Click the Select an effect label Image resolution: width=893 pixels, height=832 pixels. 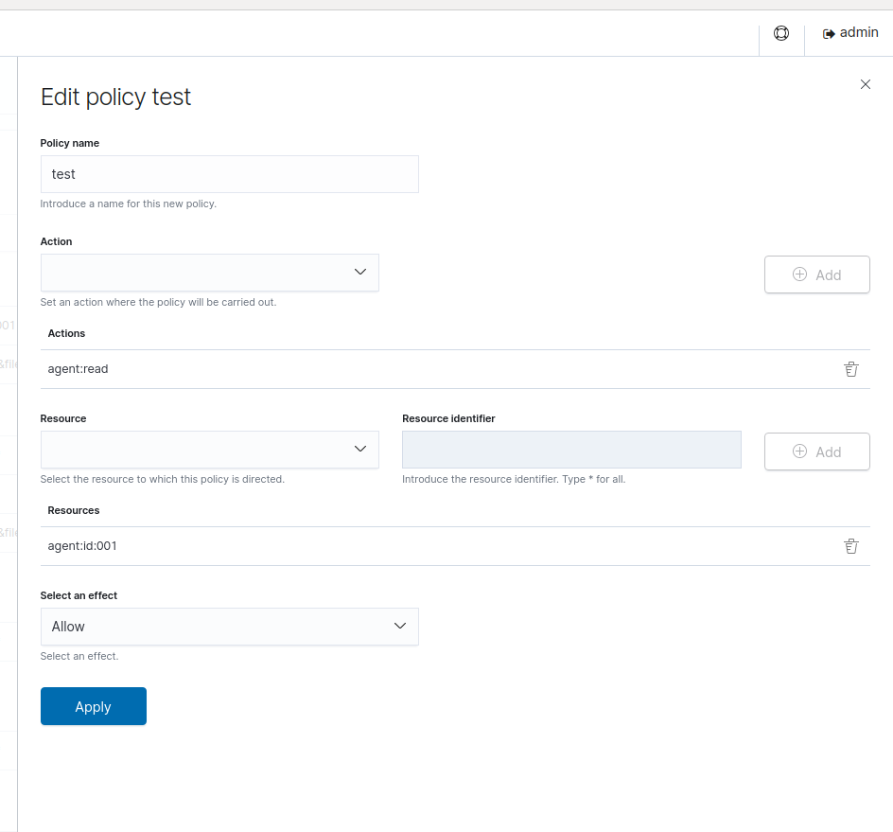(79, 595)
